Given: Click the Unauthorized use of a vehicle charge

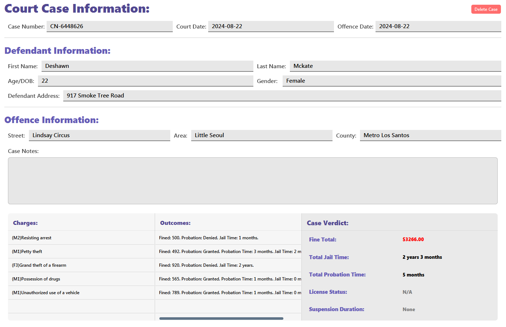Looking at the screenshot, I should pyautogui.click(x=46, y=293).
